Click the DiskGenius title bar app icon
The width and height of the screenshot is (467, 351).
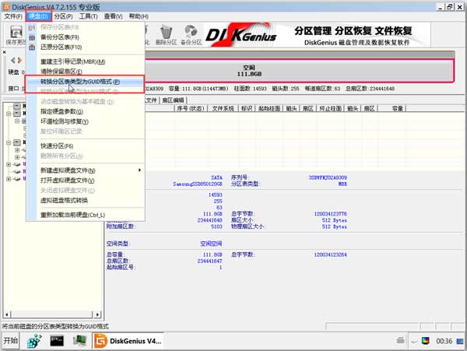click(6, 7)
